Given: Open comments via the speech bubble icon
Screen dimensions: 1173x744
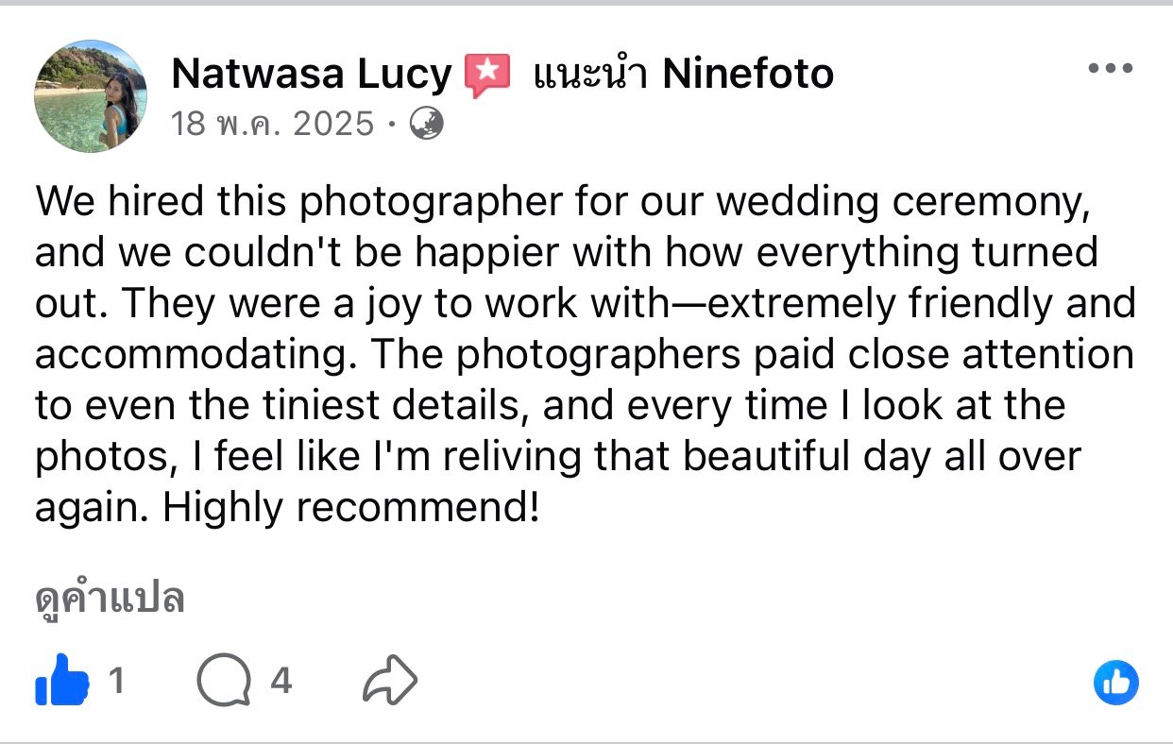Looking at the screenshot, I should click(224, 682).
